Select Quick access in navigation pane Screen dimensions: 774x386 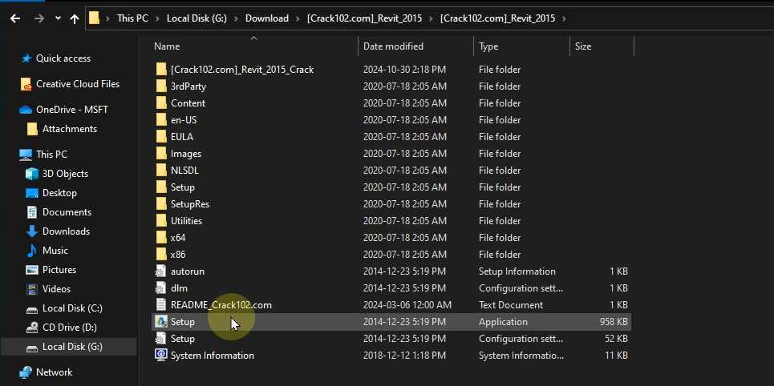point(63,58)
